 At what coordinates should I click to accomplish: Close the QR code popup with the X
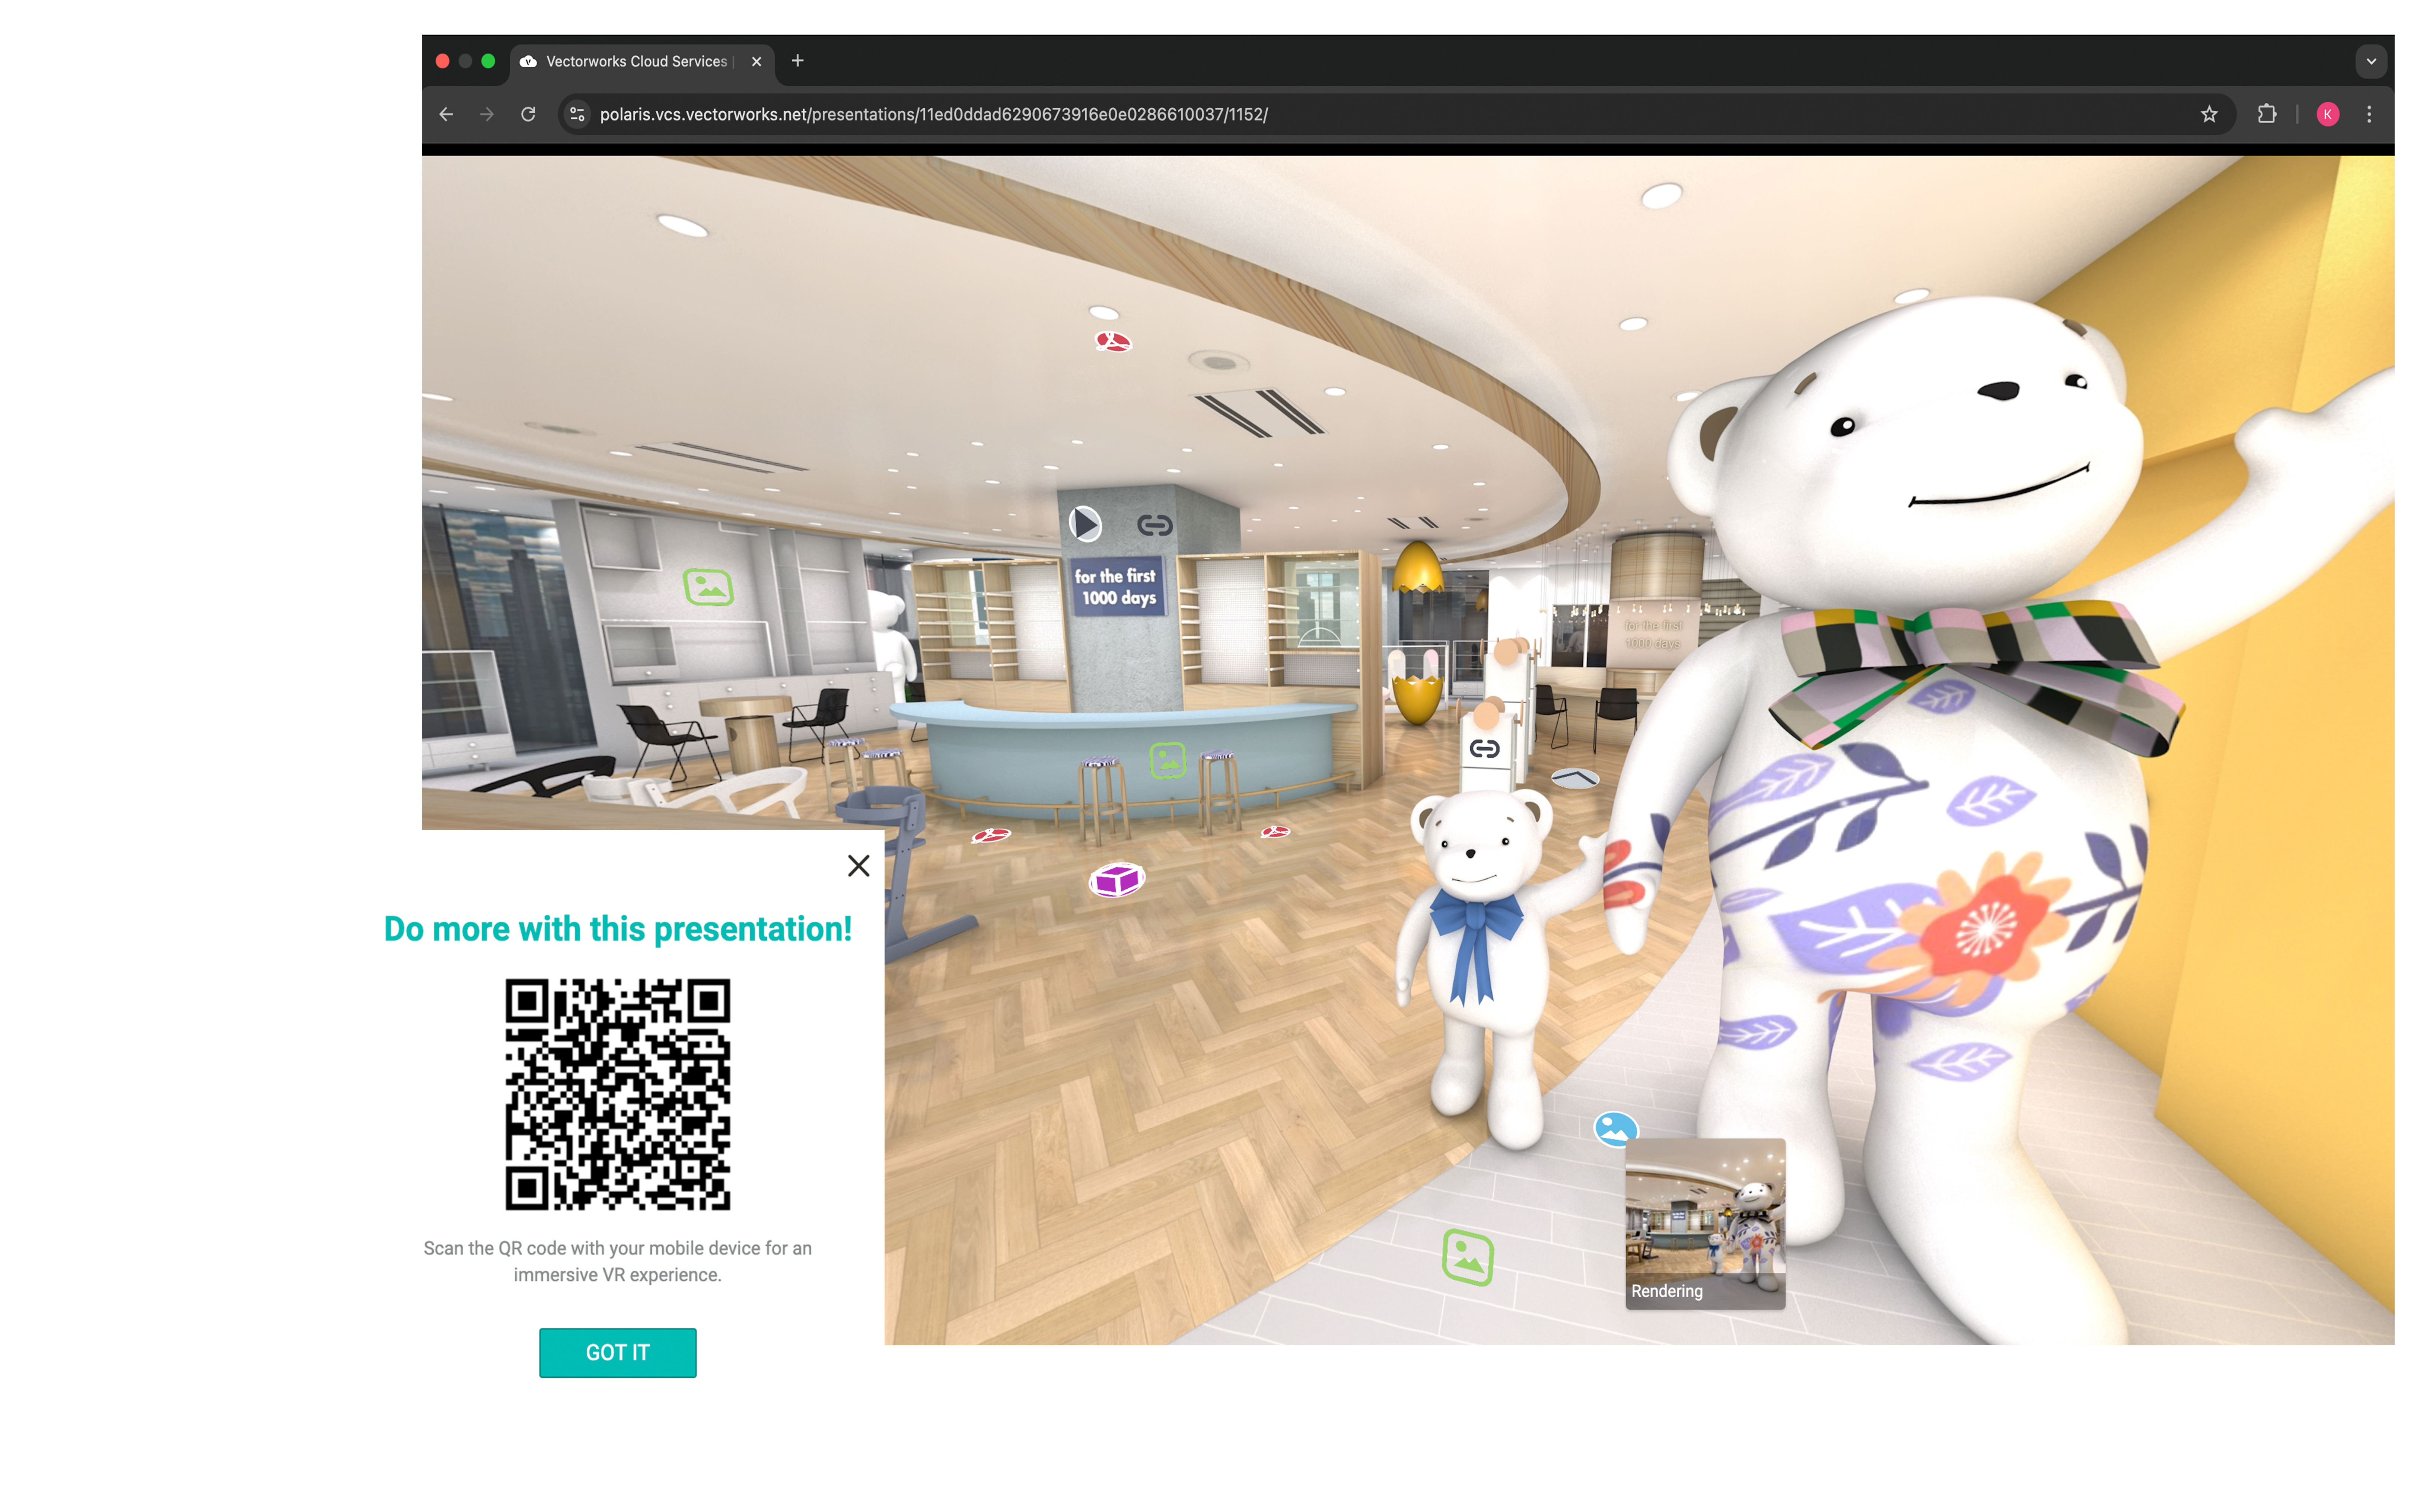pyautogui.click(x=859, y=866)
